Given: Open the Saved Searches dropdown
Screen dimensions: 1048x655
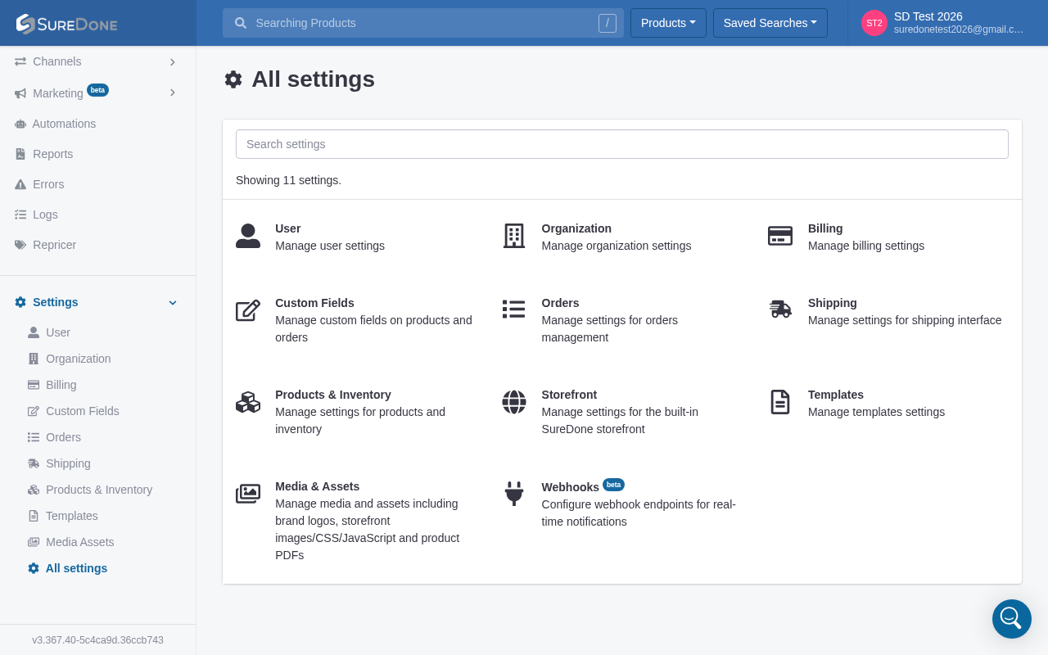Looking at the screenshot, I should [x=770, y=23].
